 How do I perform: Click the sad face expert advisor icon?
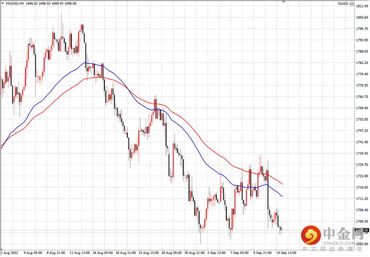click(351, 4)
